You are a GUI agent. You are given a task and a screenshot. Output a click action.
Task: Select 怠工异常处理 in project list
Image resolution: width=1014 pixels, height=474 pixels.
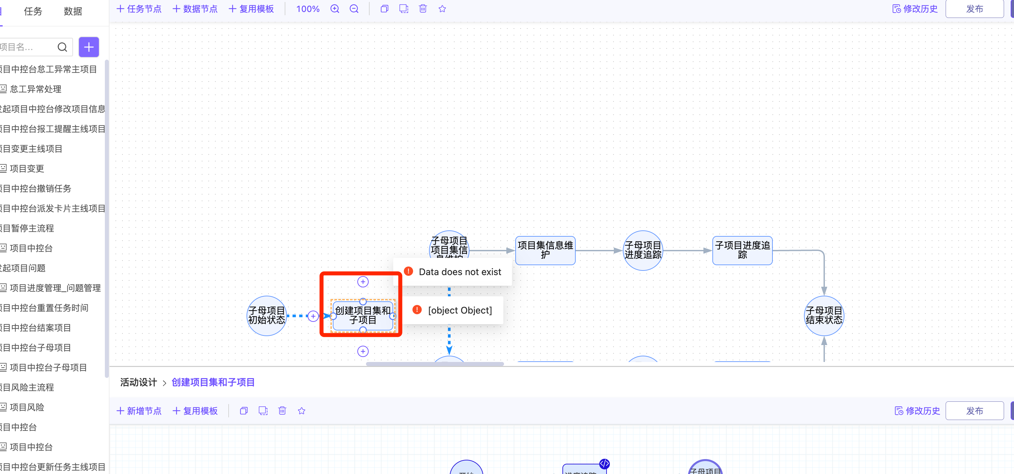tap(35, 89)
